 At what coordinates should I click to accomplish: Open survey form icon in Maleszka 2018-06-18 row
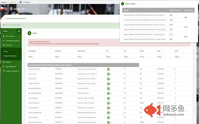pyautogui.click(x=108, y=94)
